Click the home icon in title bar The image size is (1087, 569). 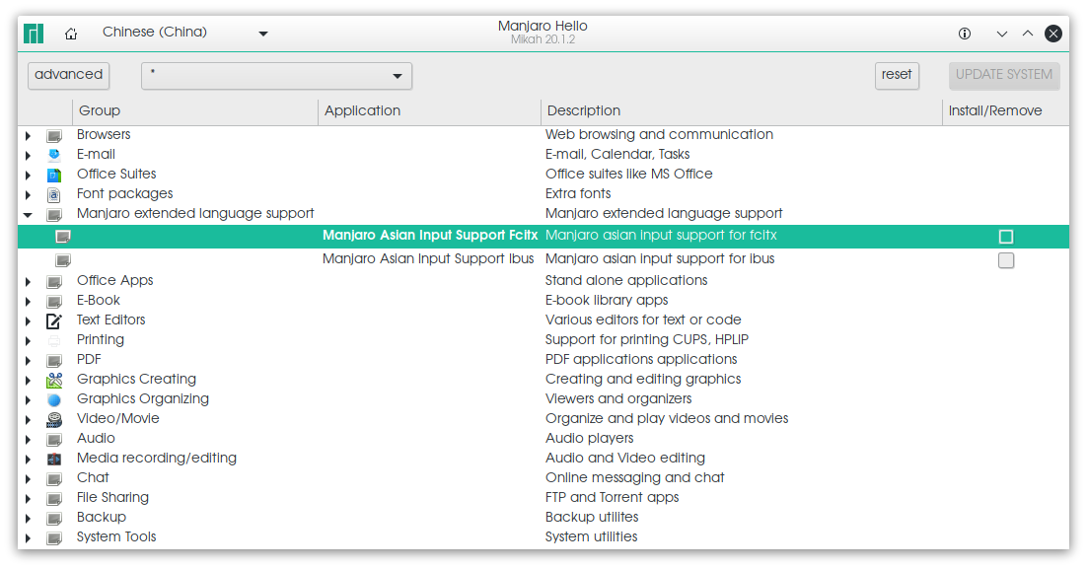pyautogui.click(x=71, y=34)
